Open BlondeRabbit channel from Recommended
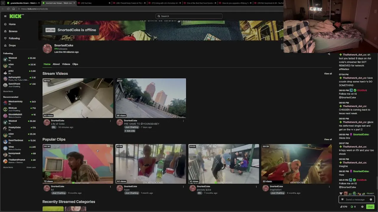 pos(19,115)
